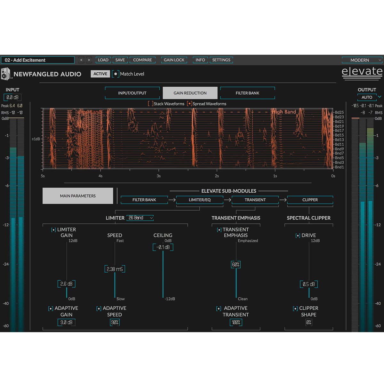Click the GAIN LOCK button
The image size is (384, 384).
tap(174, 60)
